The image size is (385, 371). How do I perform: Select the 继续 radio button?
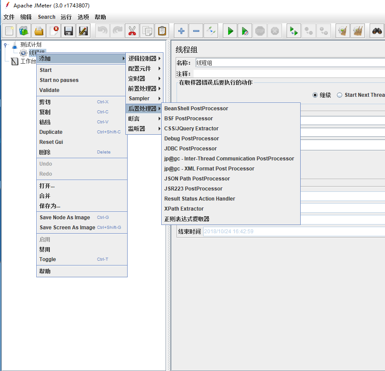(x=315, y=95)
